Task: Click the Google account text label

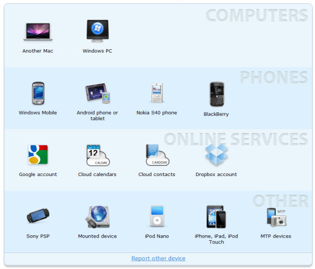Action: pyautogui.click(x=38, y=174)
